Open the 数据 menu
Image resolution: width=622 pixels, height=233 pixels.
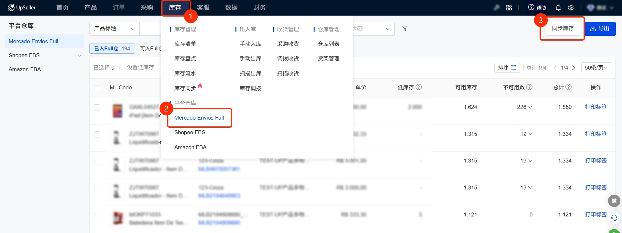232,7
